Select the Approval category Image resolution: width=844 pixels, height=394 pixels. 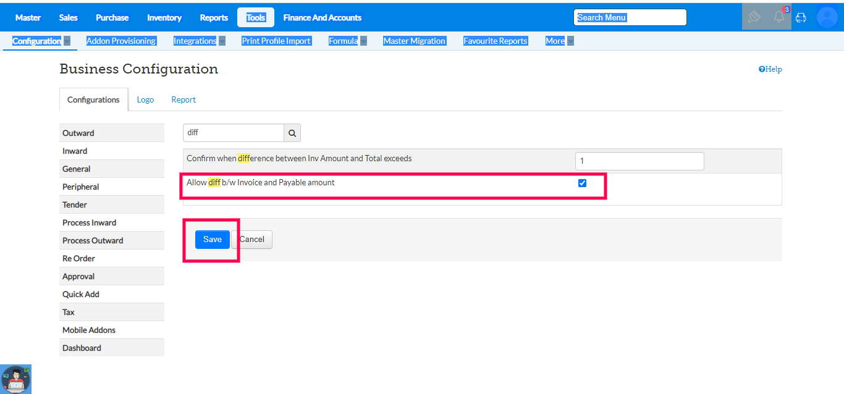(112, 276)
